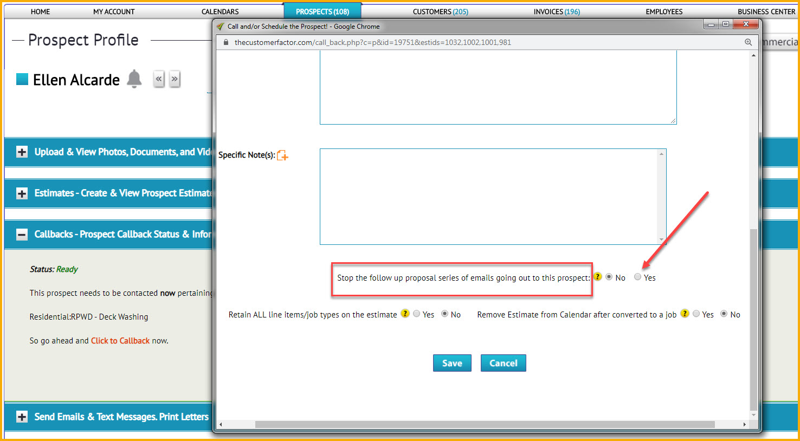
Task: Click the Save button
Action: (452, 363)
